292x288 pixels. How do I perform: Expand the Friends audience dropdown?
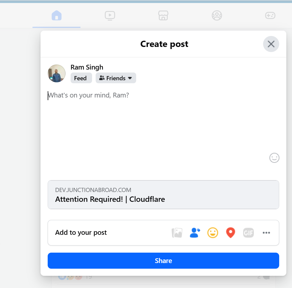click(116, 78)
